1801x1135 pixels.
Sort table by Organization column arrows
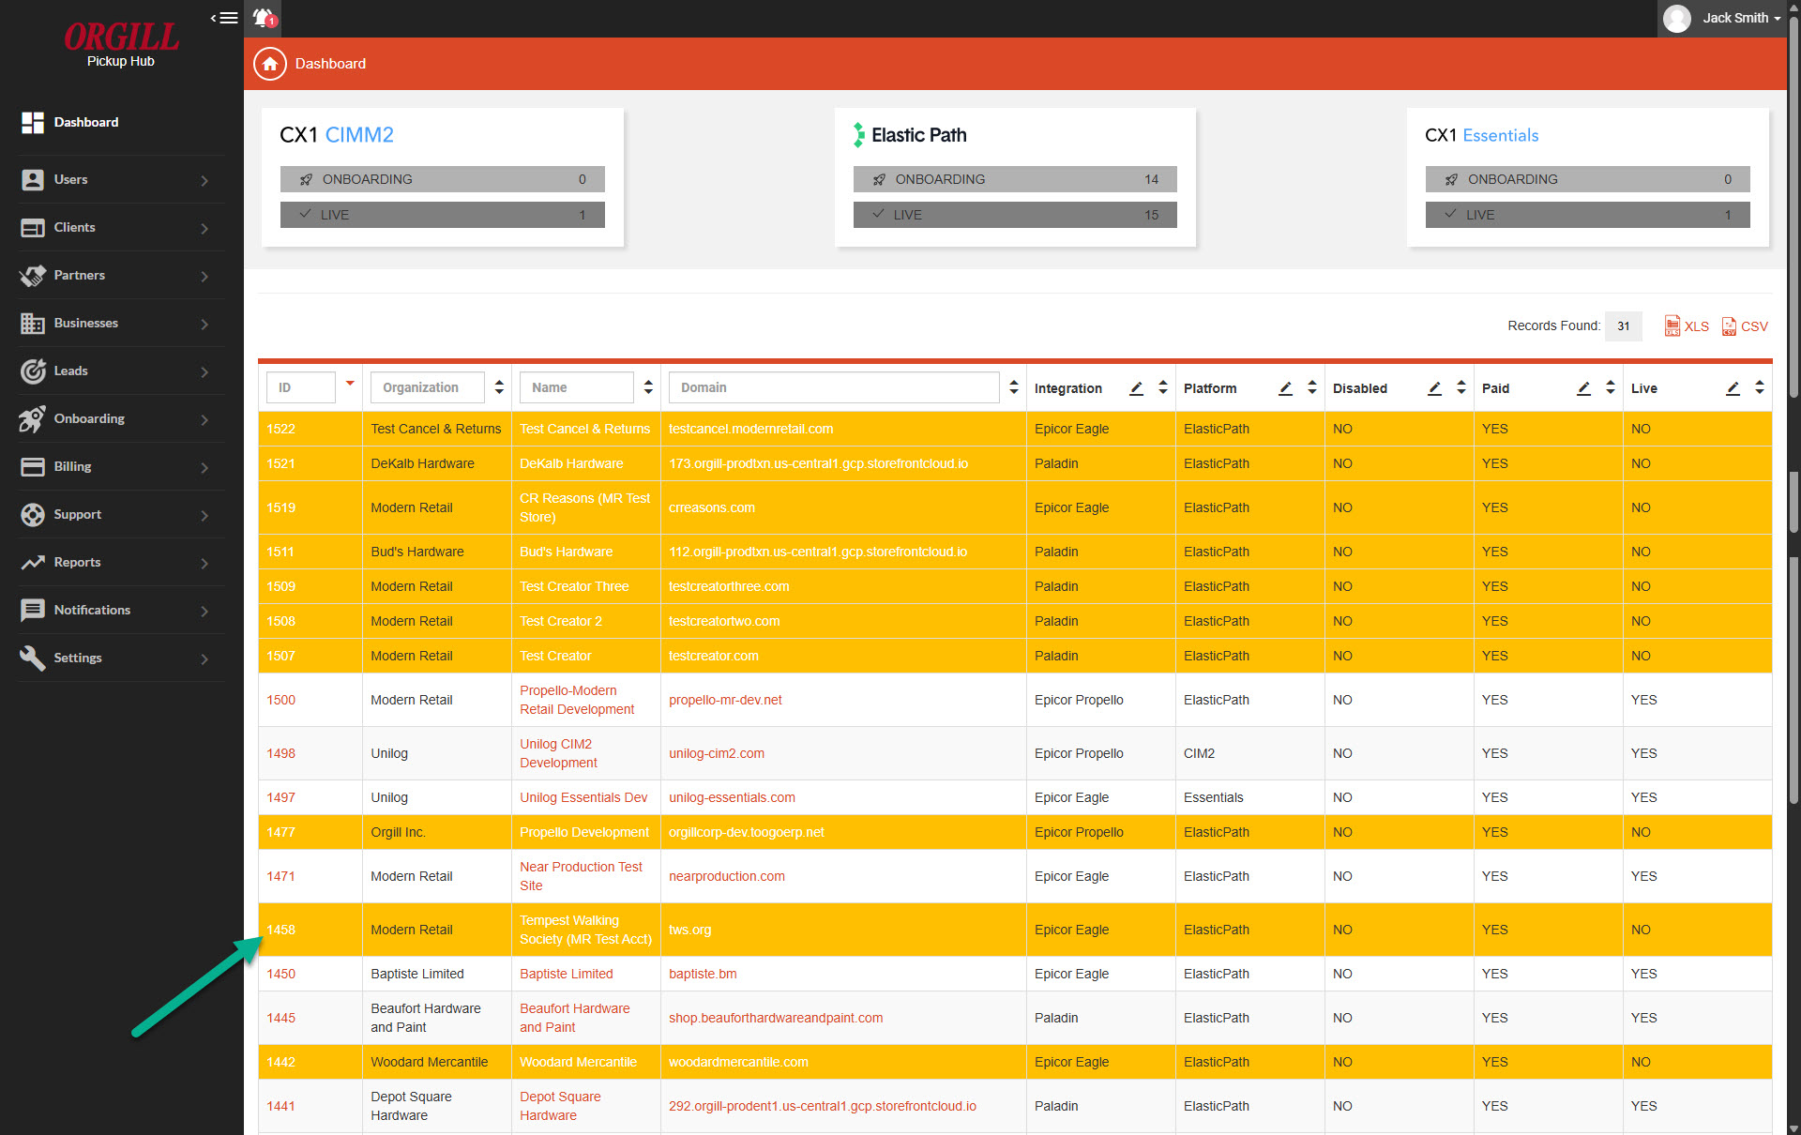[x=499, y=387]
